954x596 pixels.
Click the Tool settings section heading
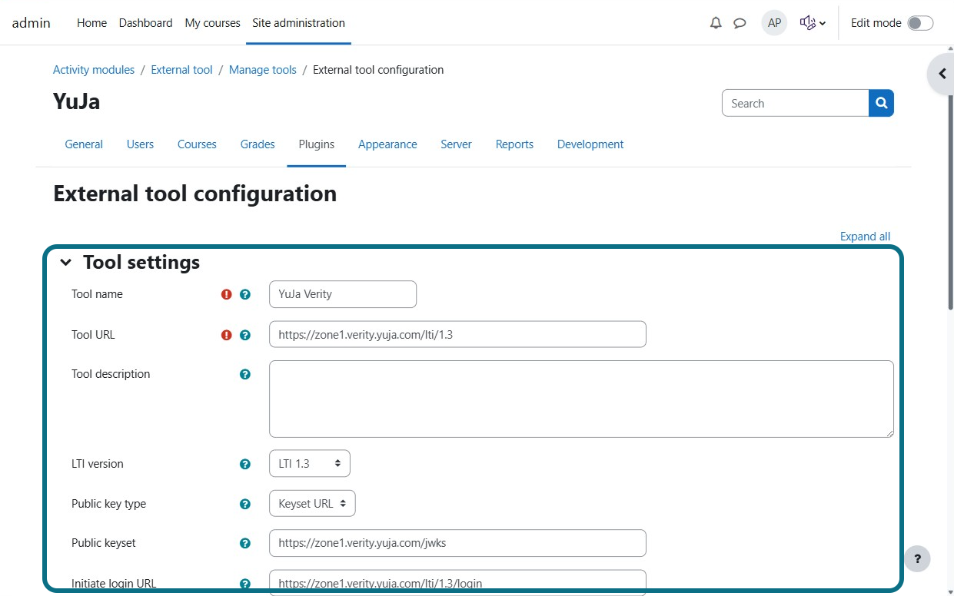141,263
